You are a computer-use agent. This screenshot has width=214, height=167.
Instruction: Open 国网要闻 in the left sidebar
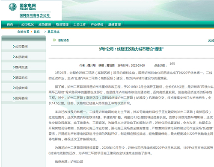(21, 98)
